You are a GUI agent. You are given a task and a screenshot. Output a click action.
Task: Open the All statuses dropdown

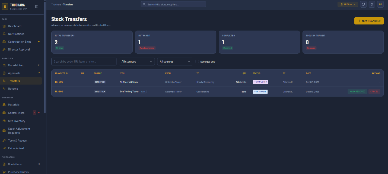[x=137, y=61]
